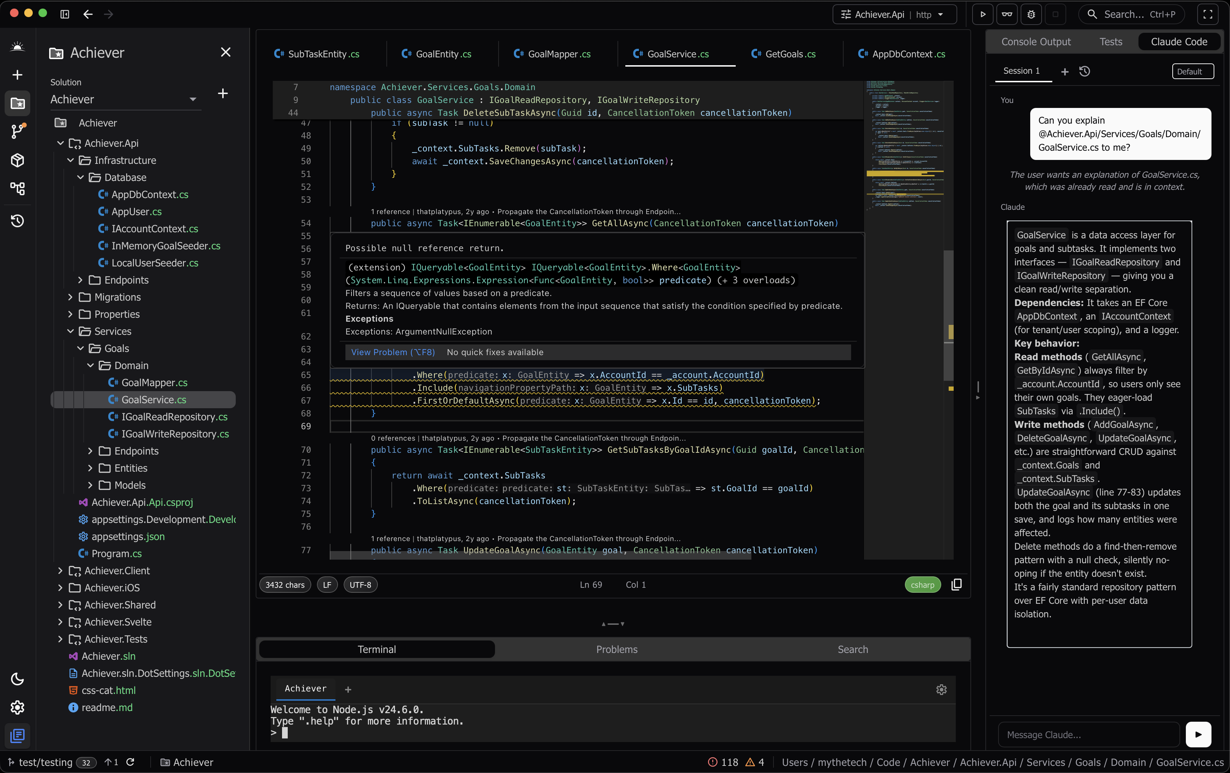Collapse the Services folder
The image size is (1230, 773).
[71, 331]
